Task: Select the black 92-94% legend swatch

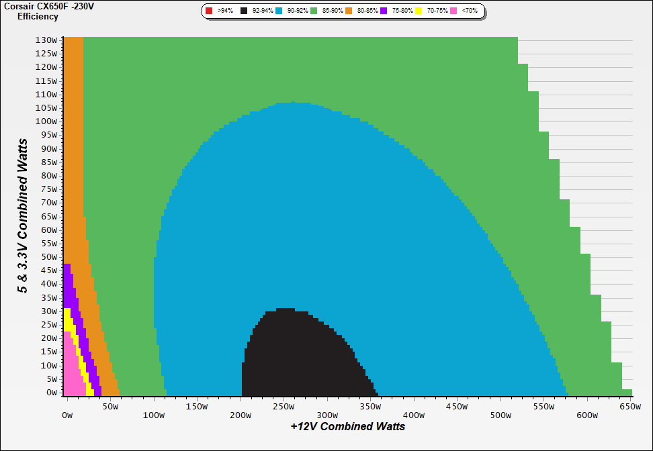Action: point(245,11)
